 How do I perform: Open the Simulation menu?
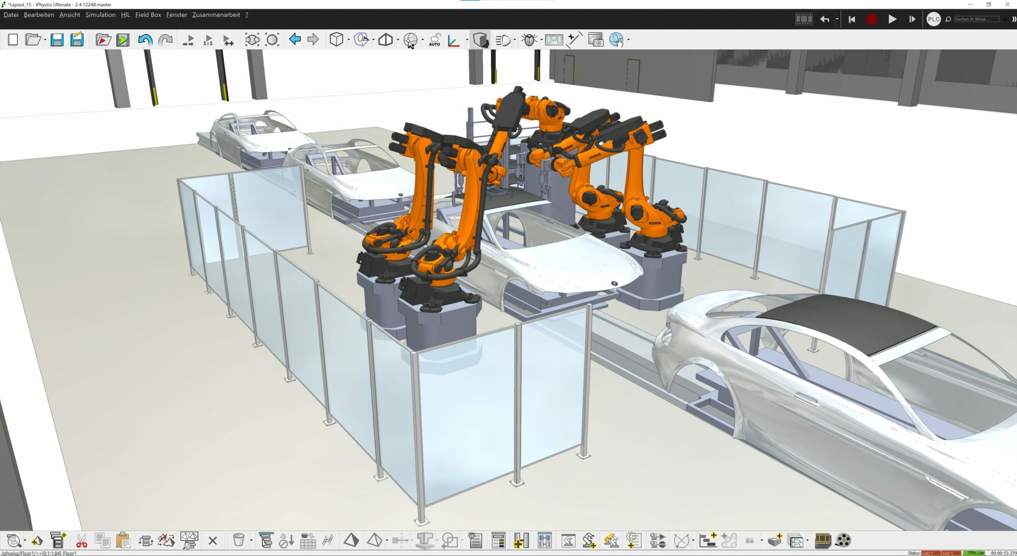(100, 15)
